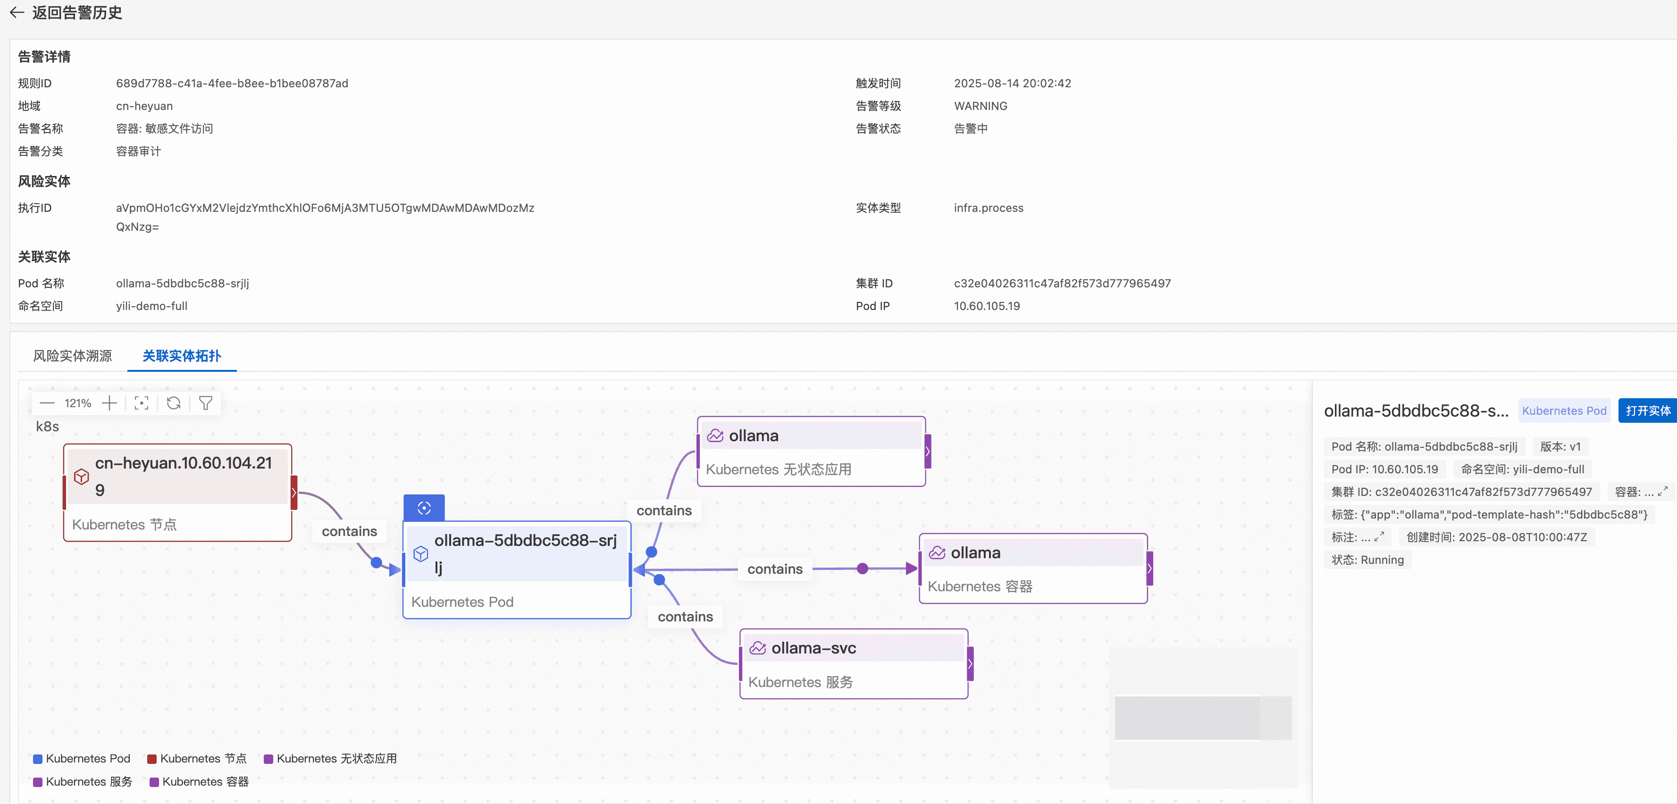
Task: Click the zoom out minus icon
Action: tap(47, 403)
